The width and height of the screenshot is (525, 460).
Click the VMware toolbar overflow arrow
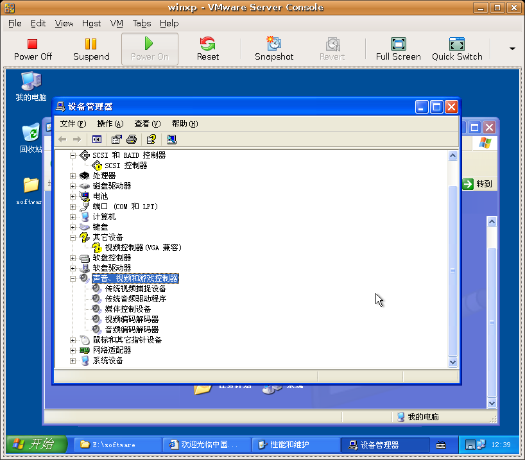click(512, 49)
